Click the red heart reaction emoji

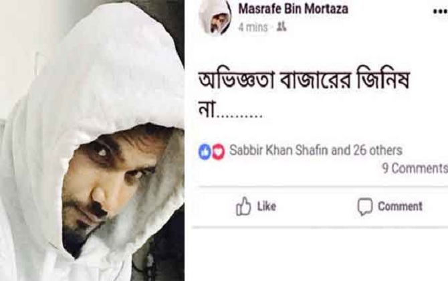pyautogui.click(x=218, y=152)
